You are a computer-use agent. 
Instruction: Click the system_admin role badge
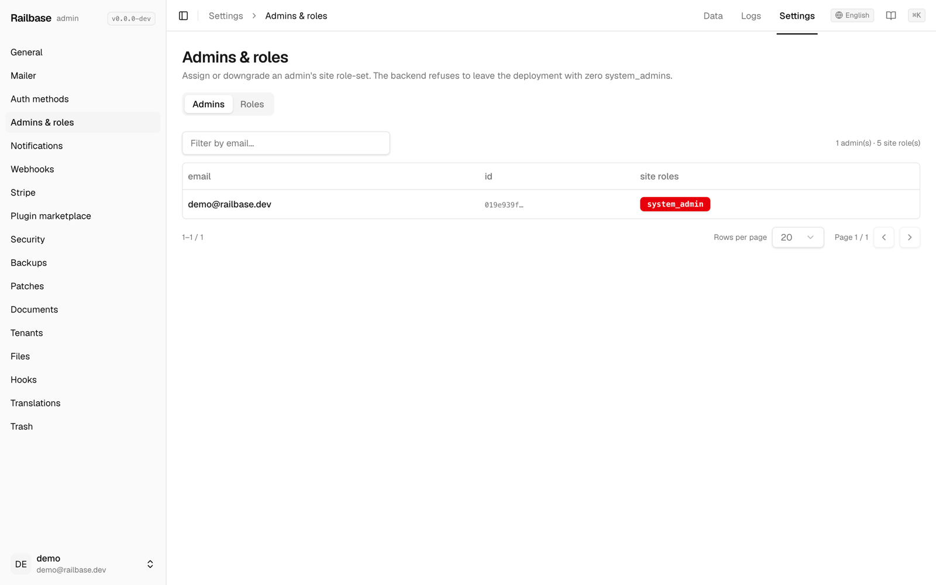(x=675, y=204)
